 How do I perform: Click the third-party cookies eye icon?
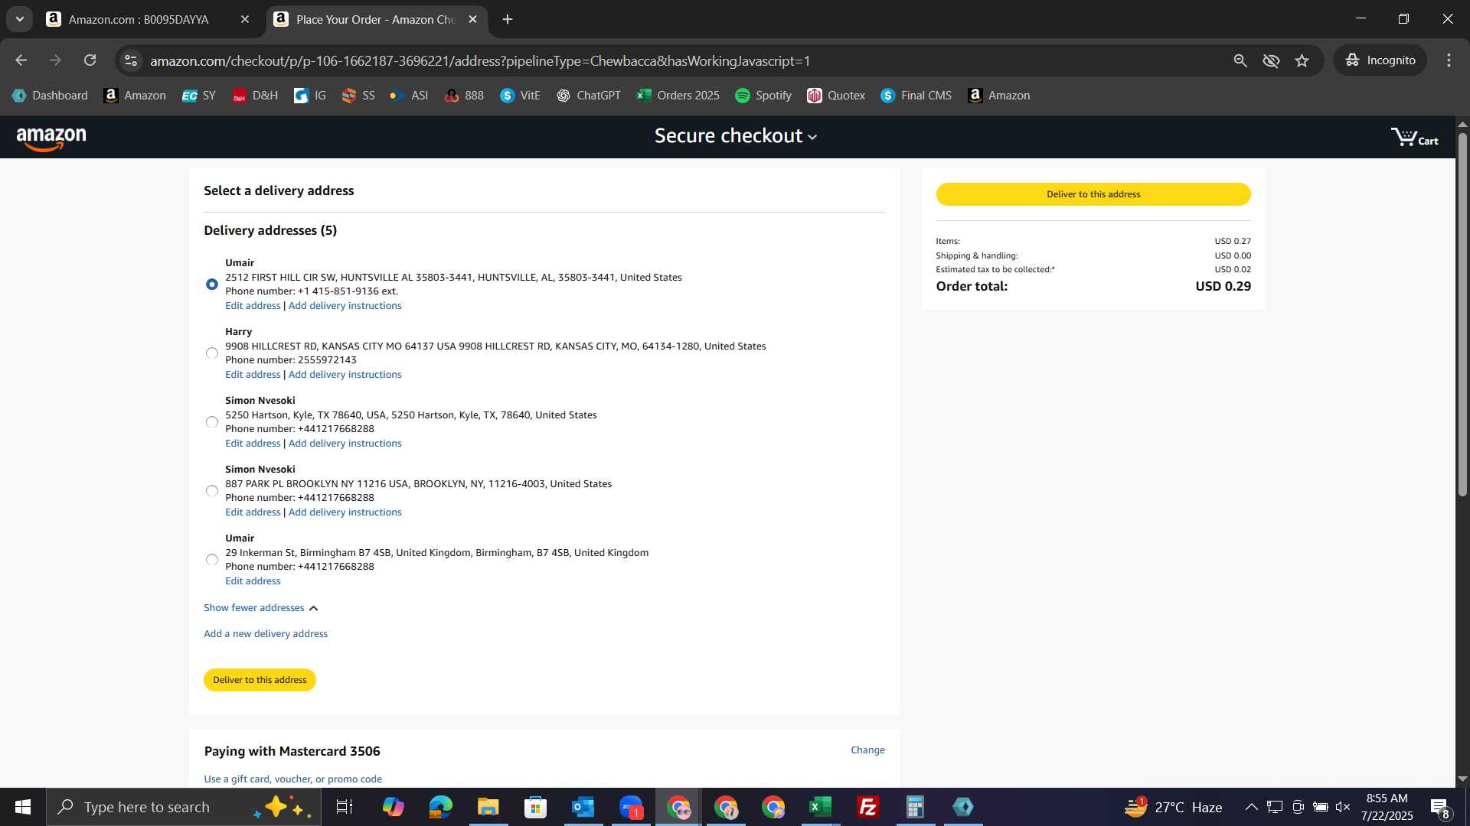(1271, 60)
